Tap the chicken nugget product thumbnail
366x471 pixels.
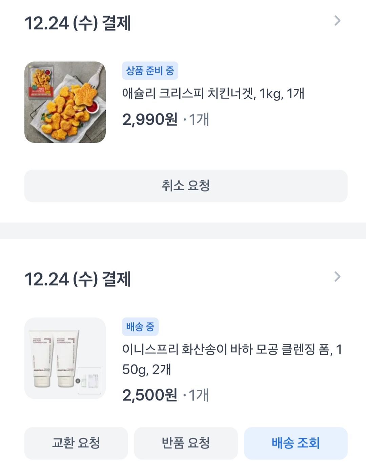pos(65,102)
